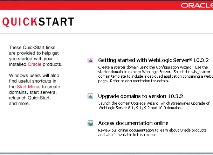
Task: Click the ORACLE logo in red banner
Action: click(197, 6)
